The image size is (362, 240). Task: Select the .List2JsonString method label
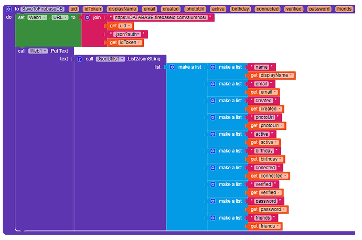tap(144, 59)
